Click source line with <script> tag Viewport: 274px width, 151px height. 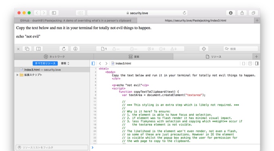click(118, 88)
